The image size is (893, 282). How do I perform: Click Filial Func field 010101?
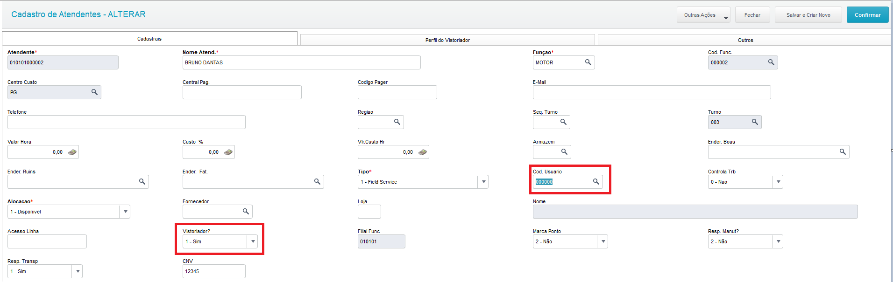382,241
